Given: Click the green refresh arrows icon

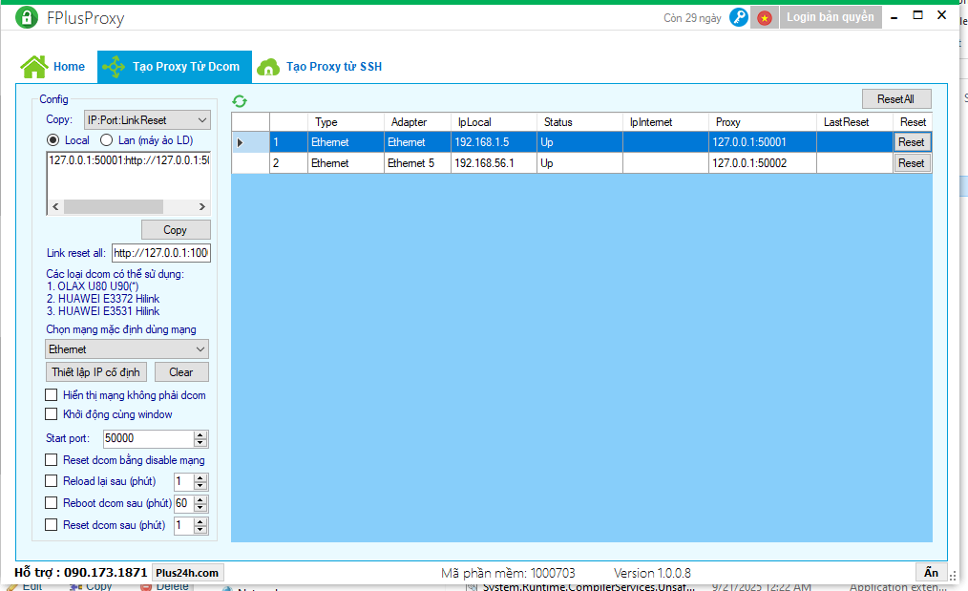Looking at the screenshot, I should point(240,100).
